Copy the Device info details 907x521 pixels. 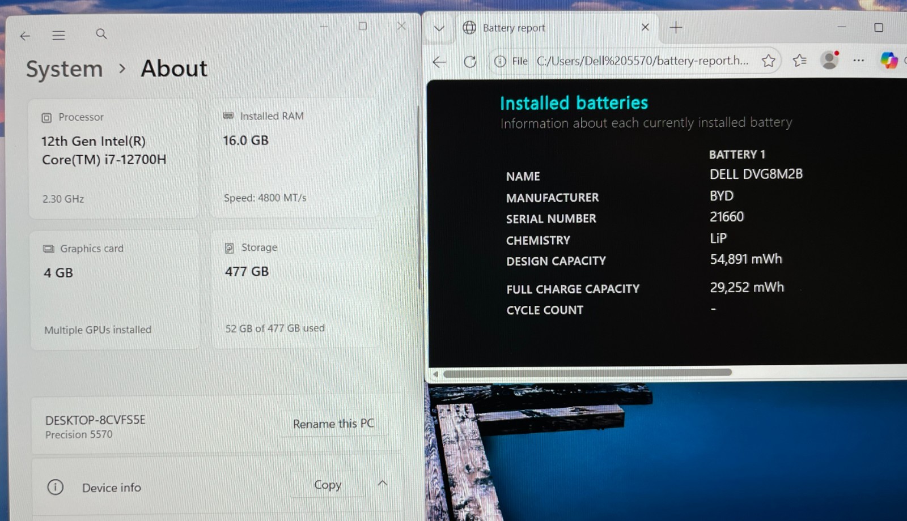click(328, 485)
